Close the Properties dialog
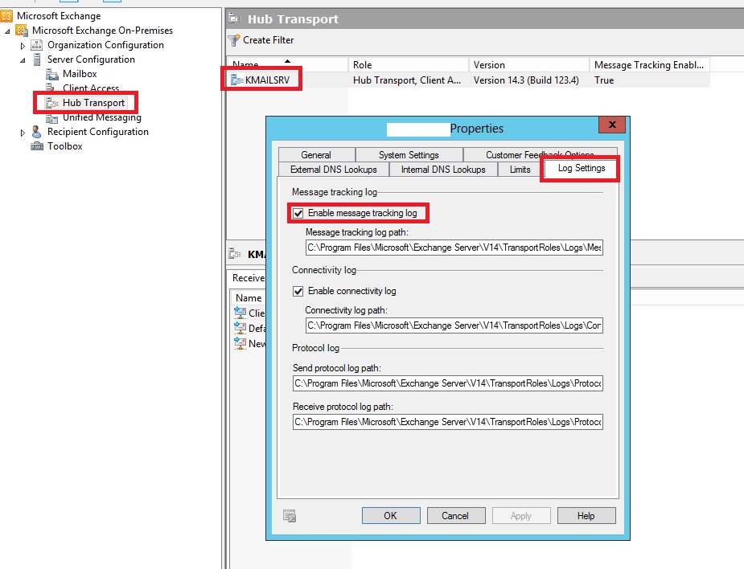Viewport: 744px width, 569px height. click(612, 125)
